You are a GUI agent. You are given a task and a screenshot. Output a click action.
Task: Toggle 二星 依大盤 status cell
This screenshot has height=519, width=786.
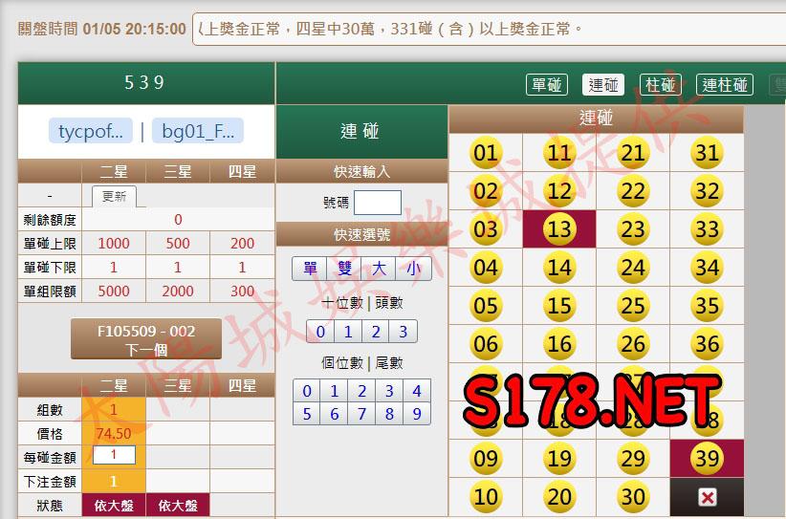pyautogui.click(x=114, y=506)
